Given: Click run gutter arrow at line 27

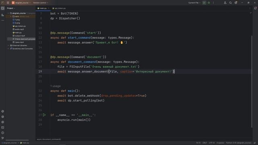Looking at the screenshot, I should 44,115.
